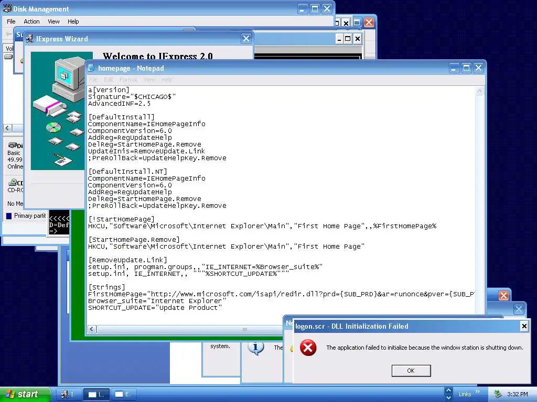The image size is (537, 402).
Task: Click the taskbar toolbar scroll-down arrow
Action: 448,398
